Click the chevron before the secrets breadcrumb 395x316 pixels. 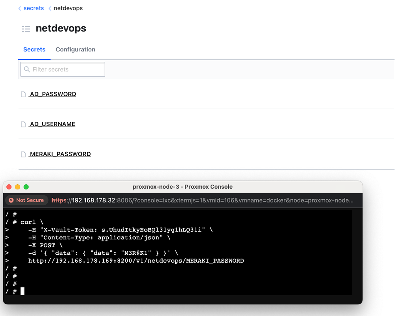point(19,8)
